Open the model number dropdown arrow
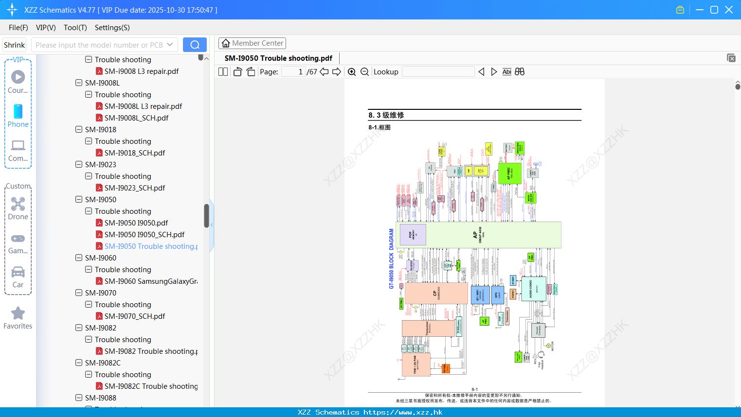The image size is (741, 417). (170, 45)
